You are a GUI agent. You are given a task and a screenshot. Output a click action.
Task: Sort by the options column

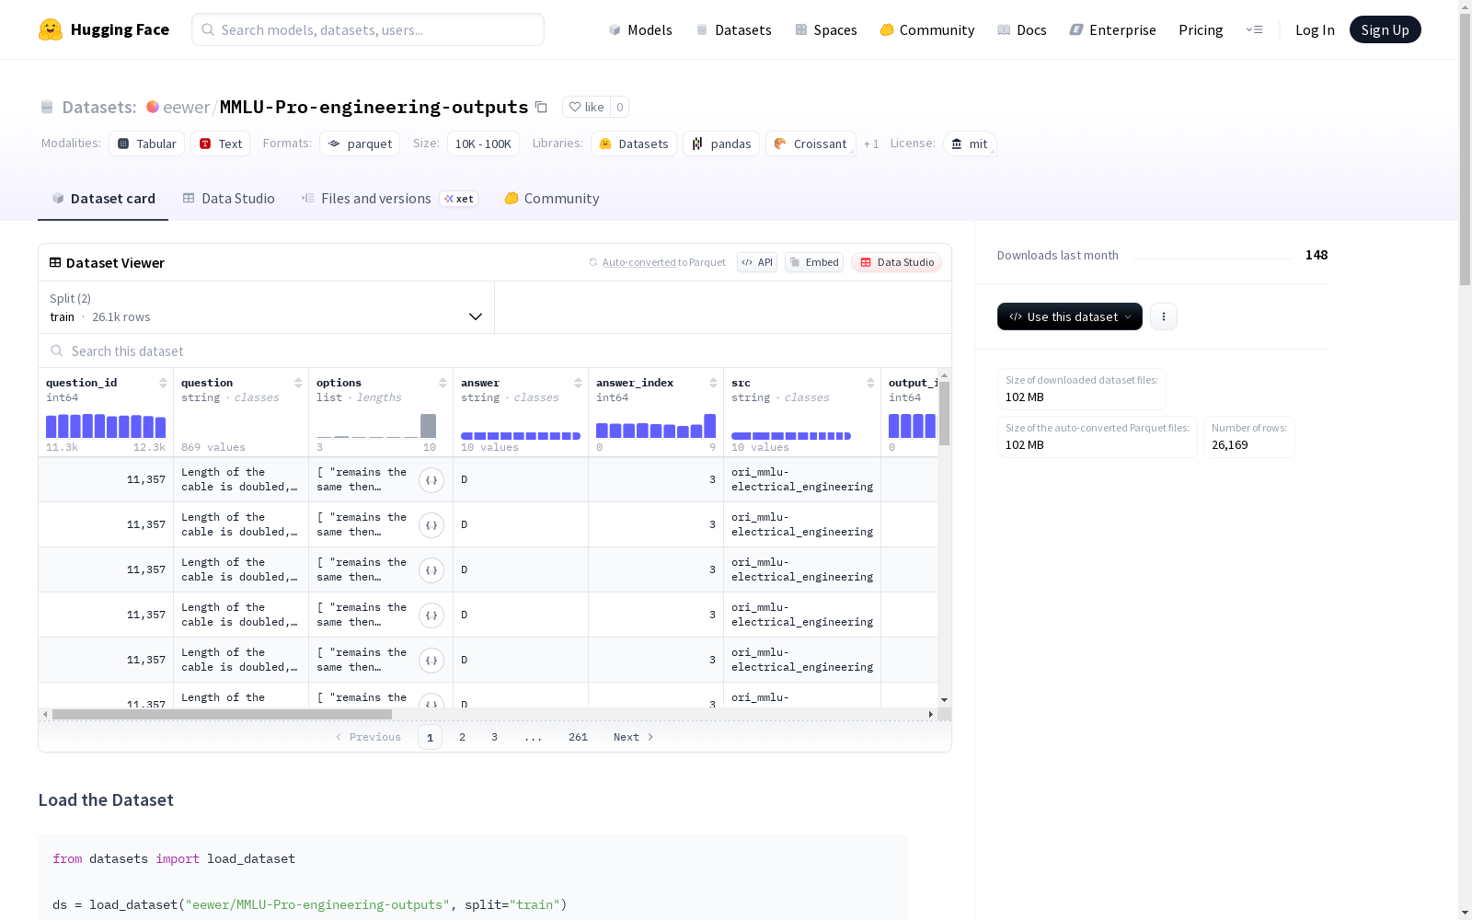[443, 383]
